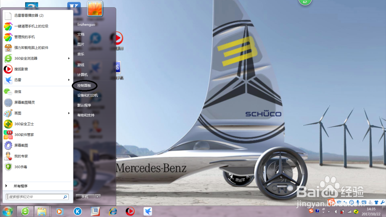Open 游戏 games folder
The height and width of the screenshot is (217, 386).
(x=81, y=65)
